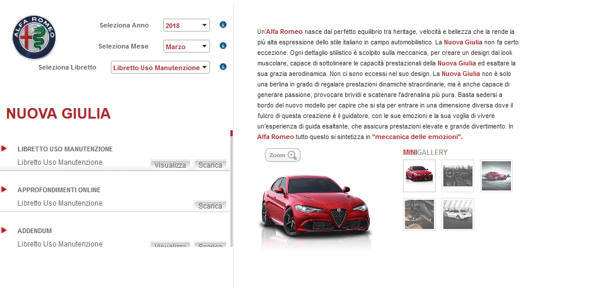Click Visualizza under ADDENDUM
The height and width of the screenshot is (288, 595).
[x=170, y=244]
